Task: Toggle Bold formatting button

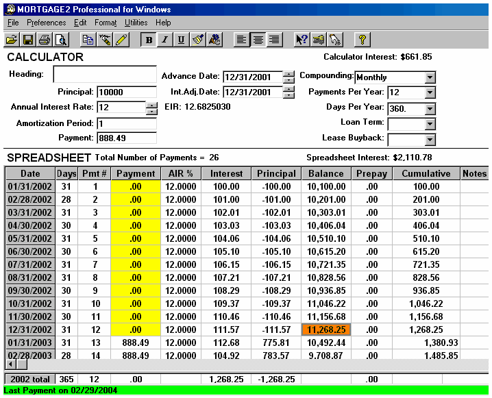Action: pos(149,40)
